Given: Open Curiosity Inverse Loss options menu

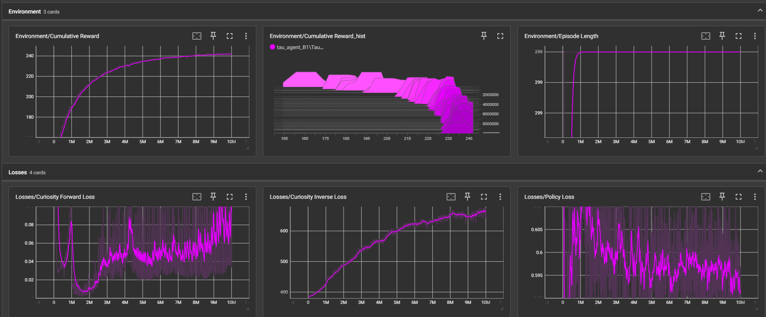Looking at the screenshot, I should pos(500,197).
